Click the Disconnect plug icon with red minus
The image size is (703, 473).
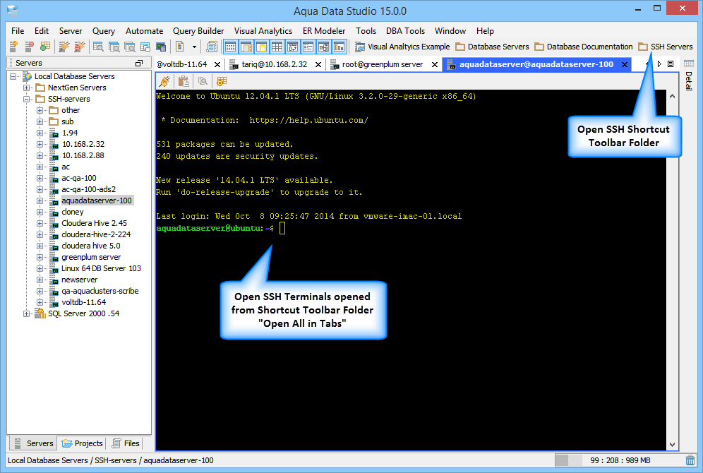[79, 46]
